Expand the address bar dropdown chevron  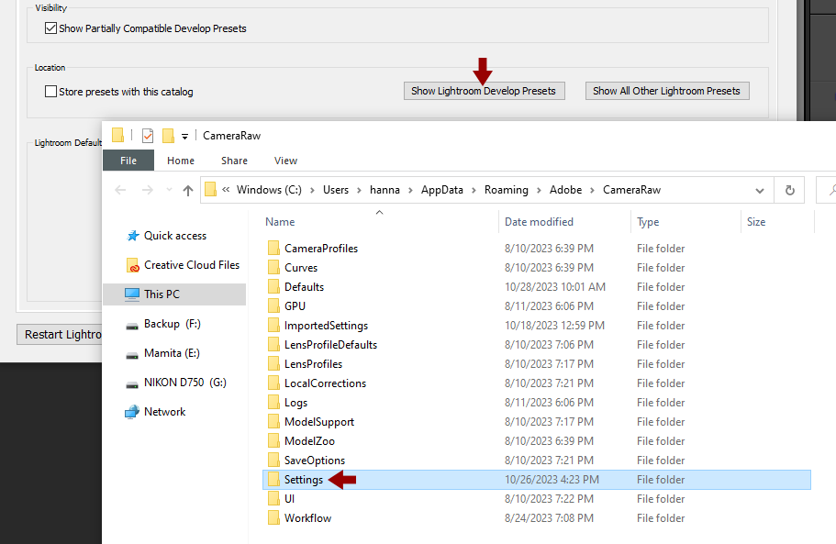tap(759, 190)
